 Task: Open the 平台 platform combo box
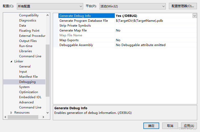point(133,6)
